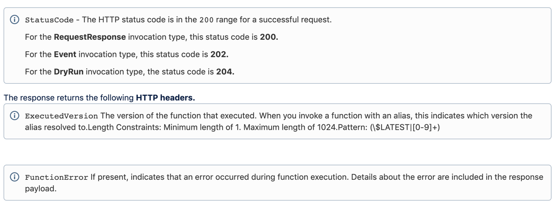Click the "successful request" phrase
560x214 pixels.
295,19
